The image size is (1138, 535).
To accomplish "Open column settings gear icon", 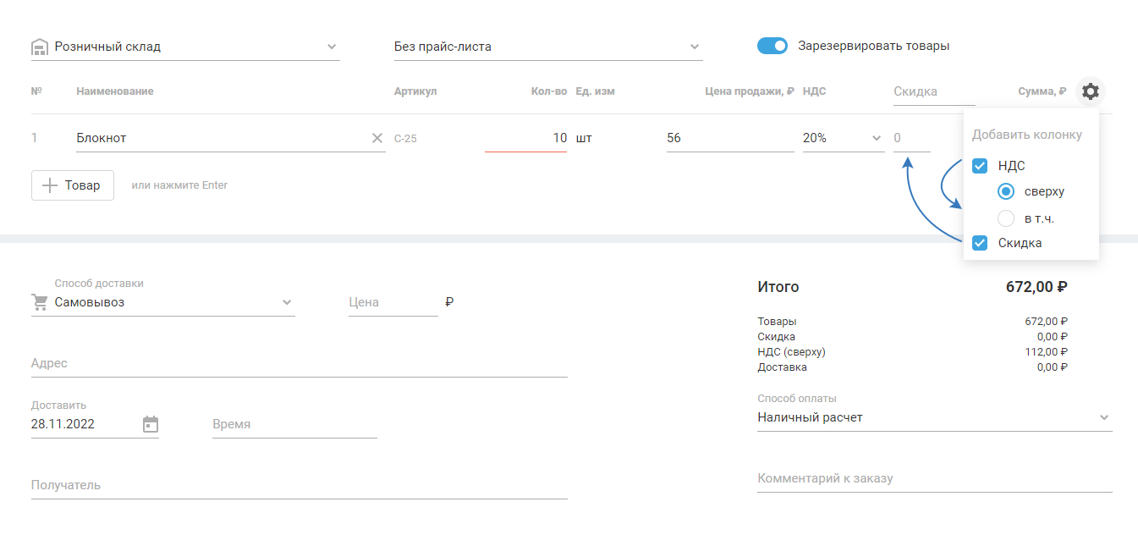I will tap(1091, 91).
